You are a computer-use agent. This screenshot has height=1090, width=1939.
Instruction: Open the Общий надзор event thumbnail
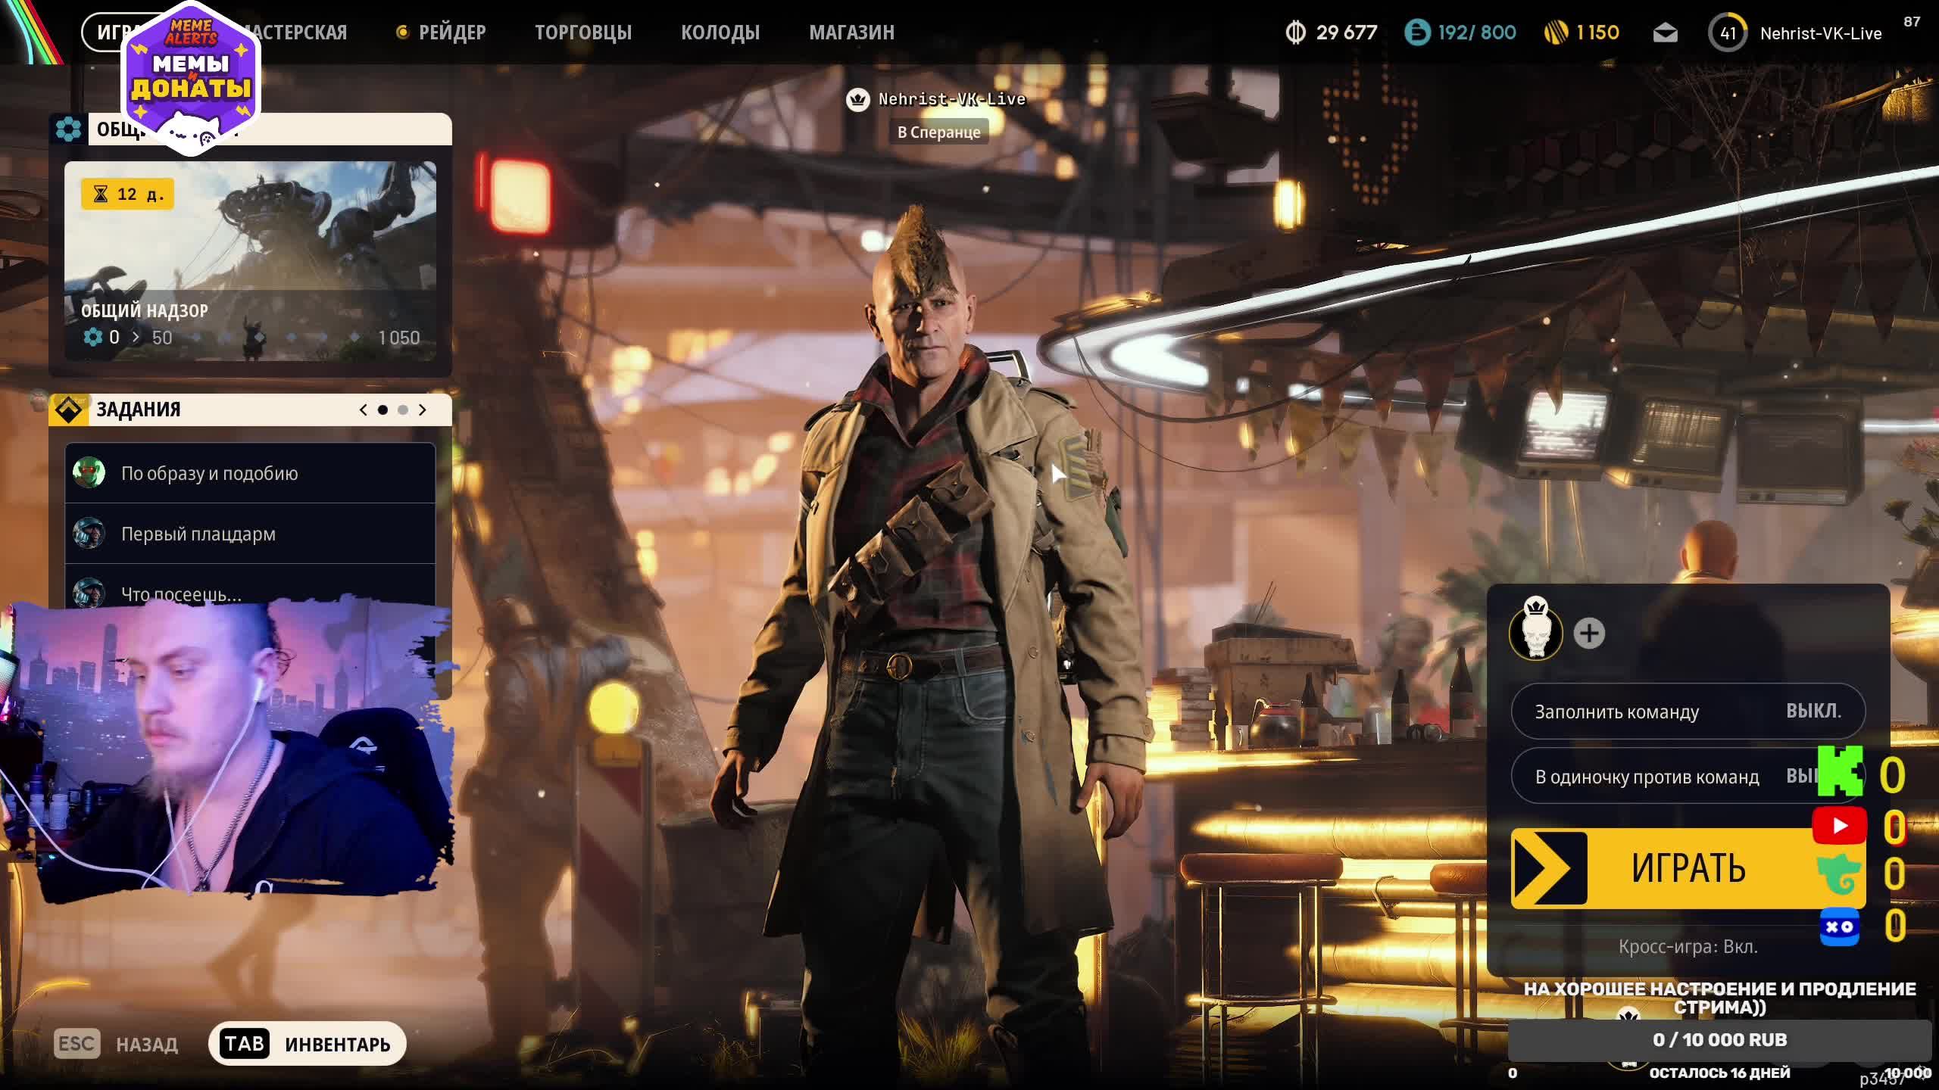tap(250, 227)
